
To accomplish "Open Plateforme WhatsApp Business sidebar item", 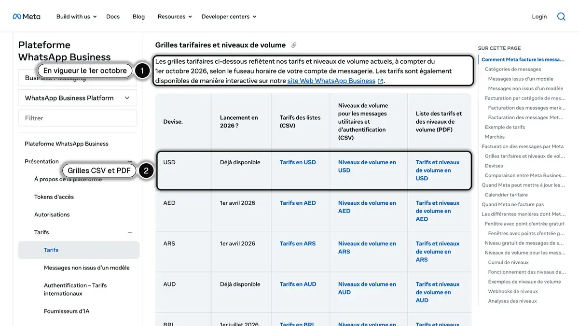I will [67, 143].
